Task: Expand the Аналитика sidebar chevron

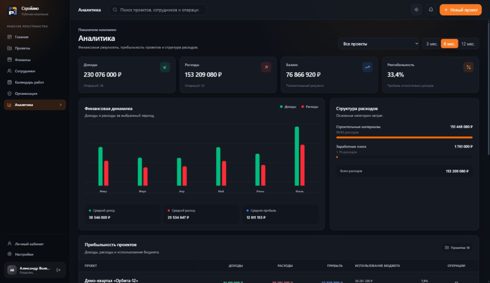Action: [61, 105]
